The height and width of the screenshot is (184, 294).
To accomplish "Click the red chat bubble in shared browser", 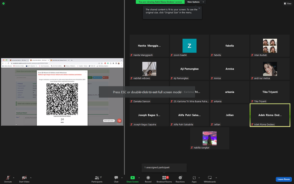I will (x=119, y=121).
